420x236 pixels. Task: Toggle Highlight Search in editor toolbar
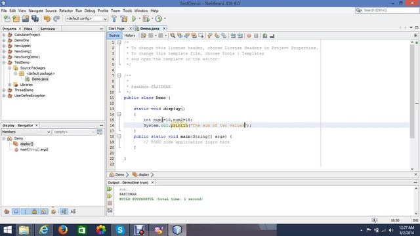pyautogui.click(x=194, y=35)
